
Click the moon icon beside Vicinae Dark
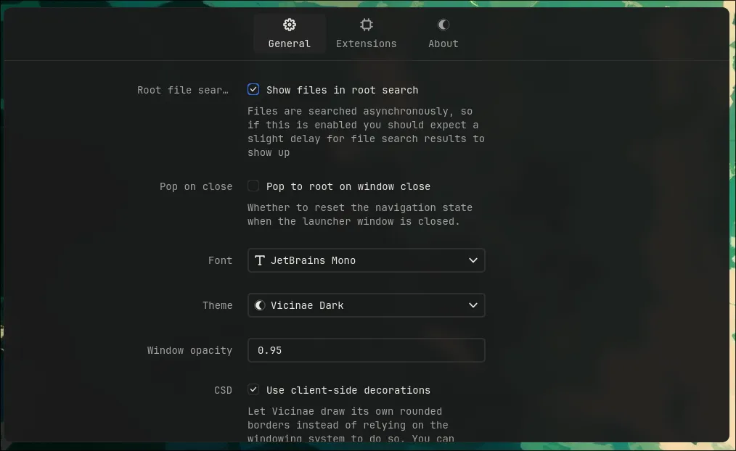[260, 305]
